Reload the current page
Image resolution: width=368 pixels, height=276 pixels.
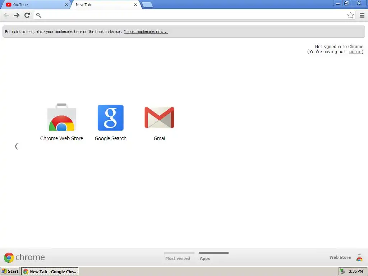[27, 15]
